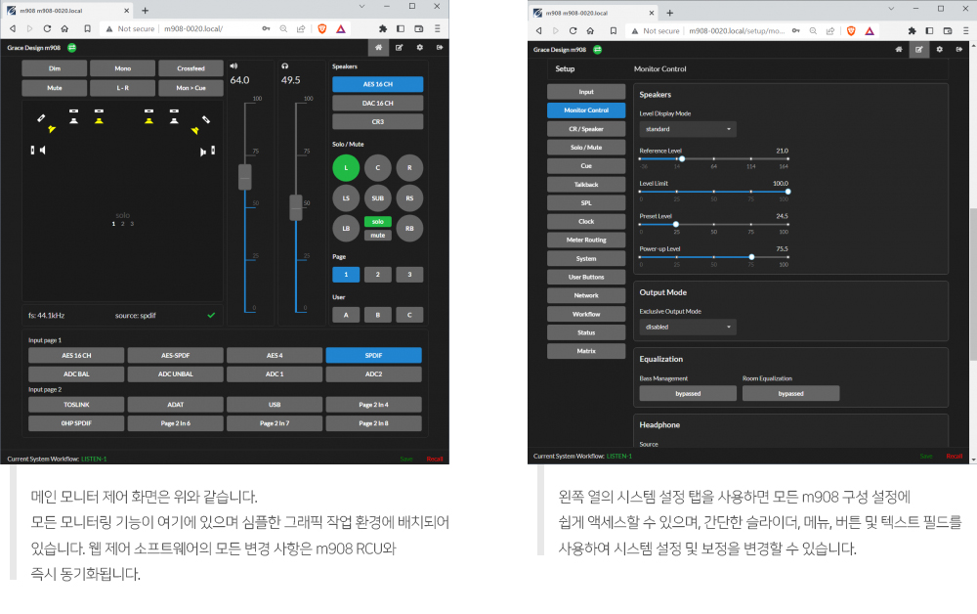The width and height of the screenshot is (977, 614).
Task: Toggle the SUB channel circle
Action: tap(377, 198)
